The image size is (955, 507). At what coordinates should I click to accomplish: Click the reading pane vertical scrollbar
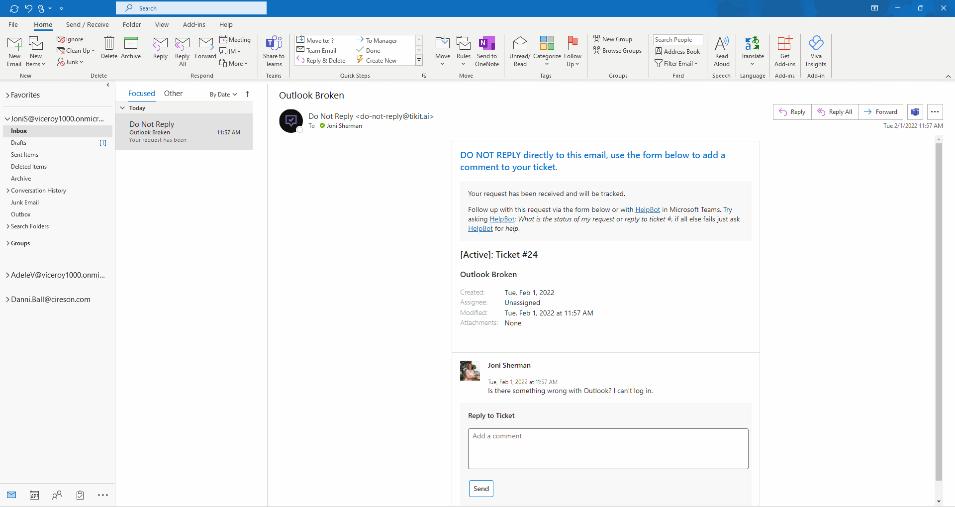pos(939,312)
